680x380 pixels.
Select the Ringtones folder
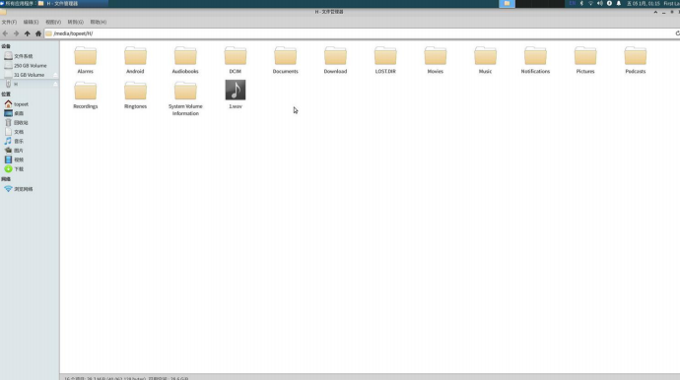pos(135,95)
